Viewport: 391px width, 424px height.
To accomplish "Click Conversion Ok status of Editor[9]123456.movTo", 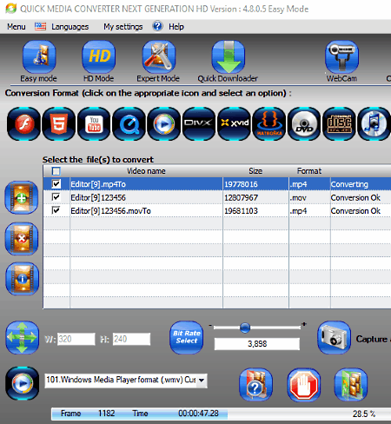I will pyautogui.click(x=355, y=211).
